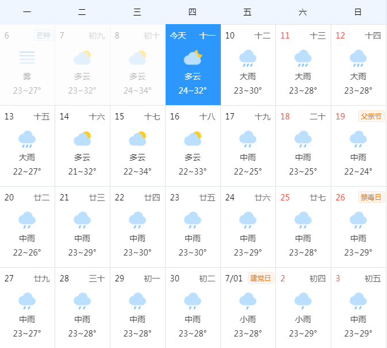This screenshot has height=348, width=387.
Task: Click the 四 Thursday column header
Action: 193,12
